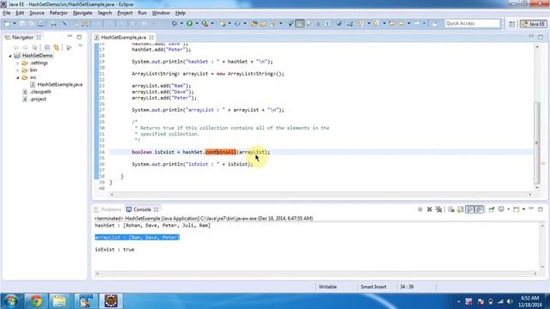Click the 'Smart Insert' status bar entry
Image resolution: width=550 pixels, height=309 pixels.
373,287
